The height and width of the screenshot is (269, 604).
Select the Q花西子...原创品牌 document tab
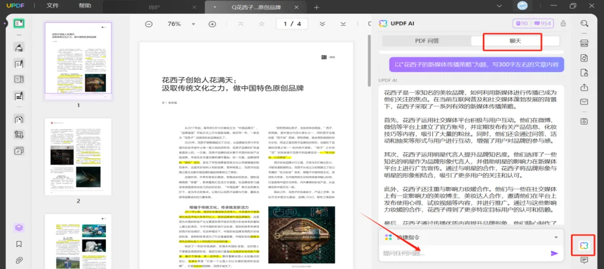[x=255, y=7]
